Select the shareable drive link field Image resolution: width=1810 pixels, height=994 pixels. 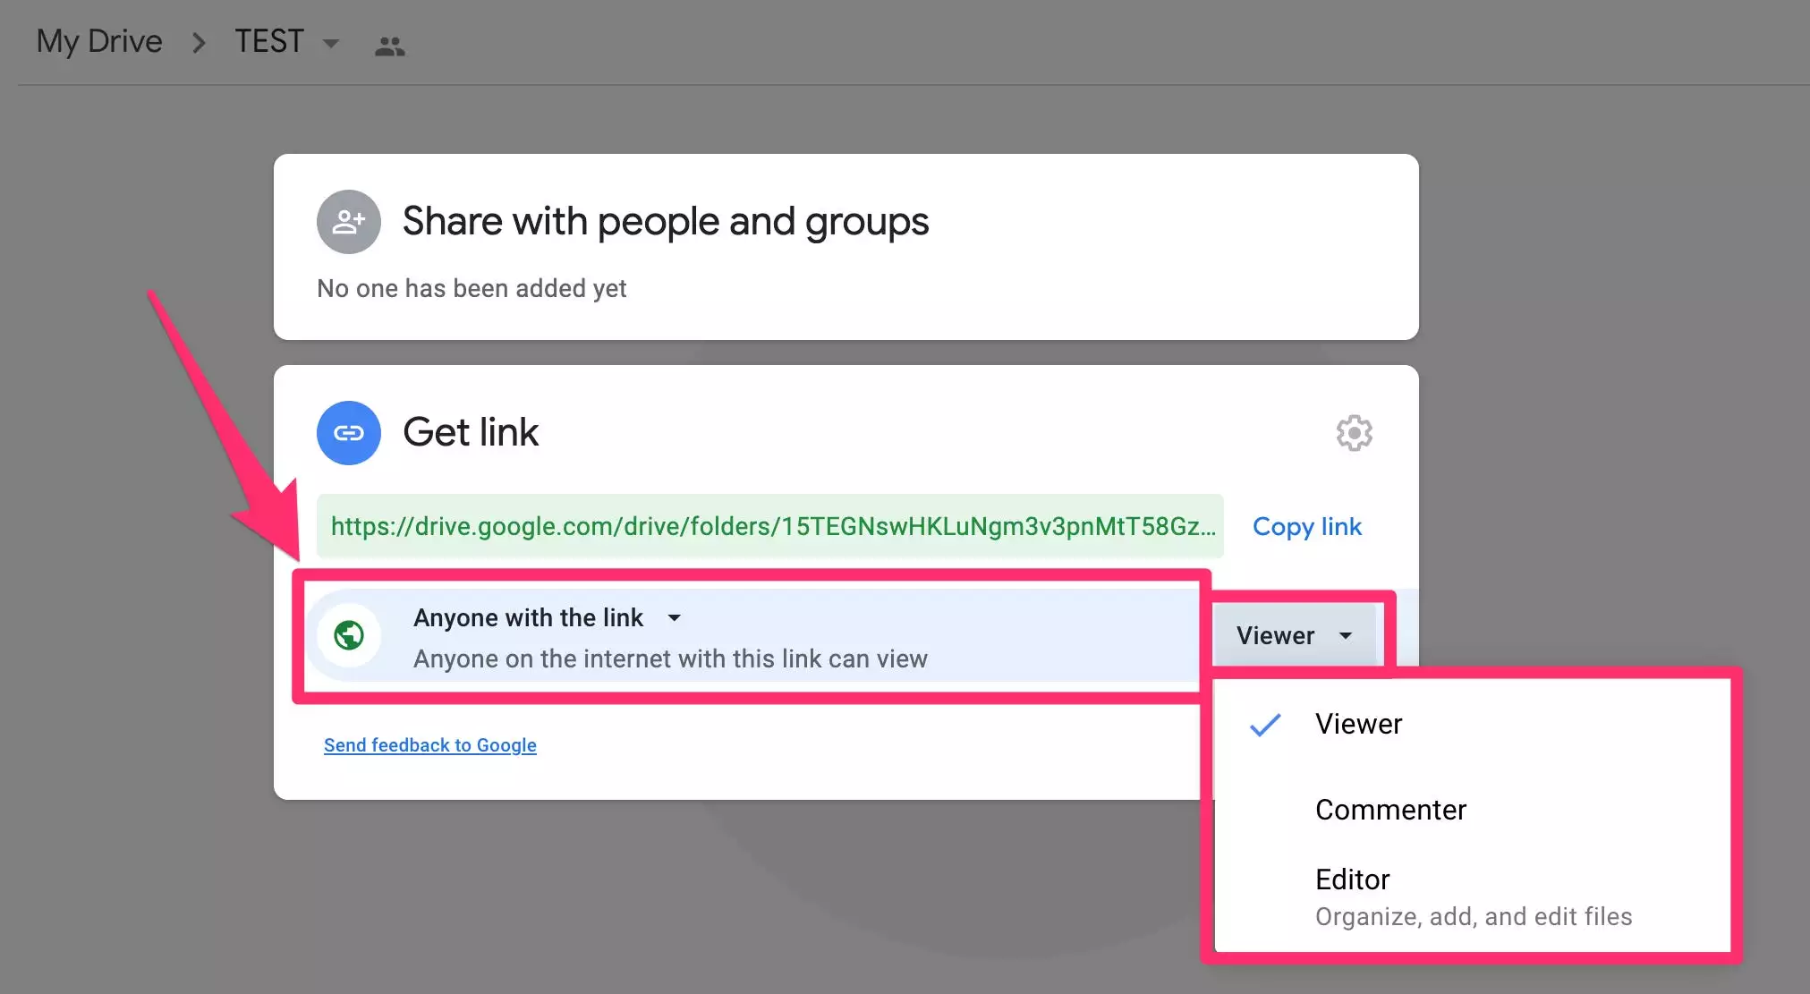[x=770, y=526]
